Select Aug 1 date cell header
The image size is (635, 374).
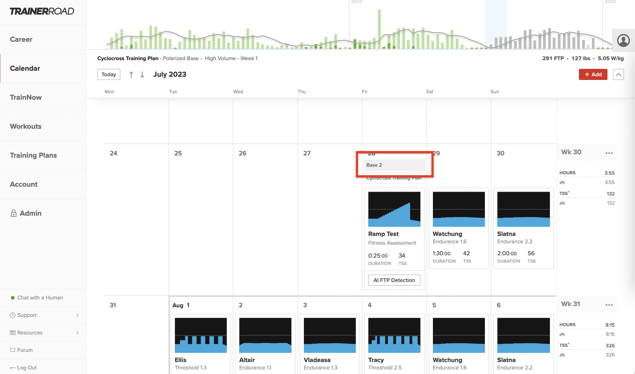181,305
